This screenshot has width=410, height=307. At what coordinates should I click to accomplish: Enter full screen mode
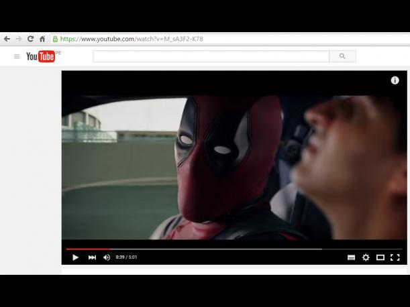(395, 257)
